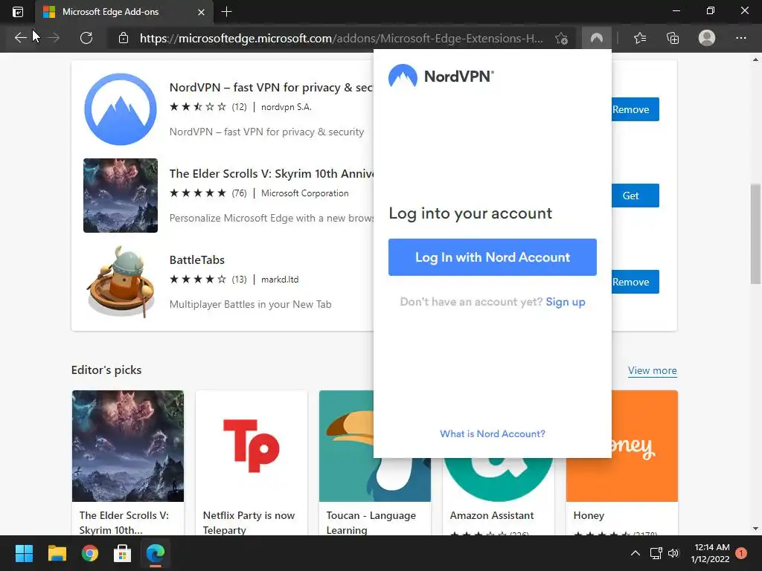Open Collections icon
The height and width of the screenshot is (571, 762).
(673, 38)
